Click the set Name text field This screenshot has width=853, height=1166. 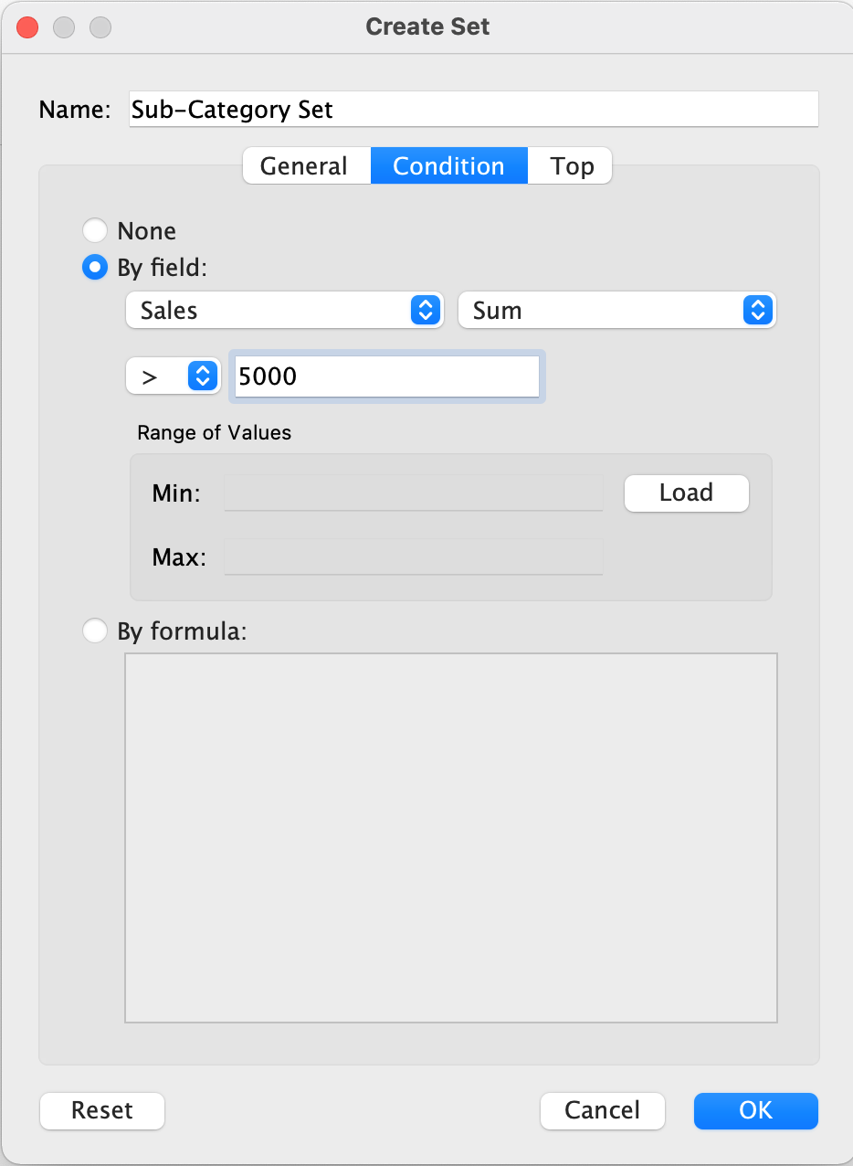click(x=473, y=110)
